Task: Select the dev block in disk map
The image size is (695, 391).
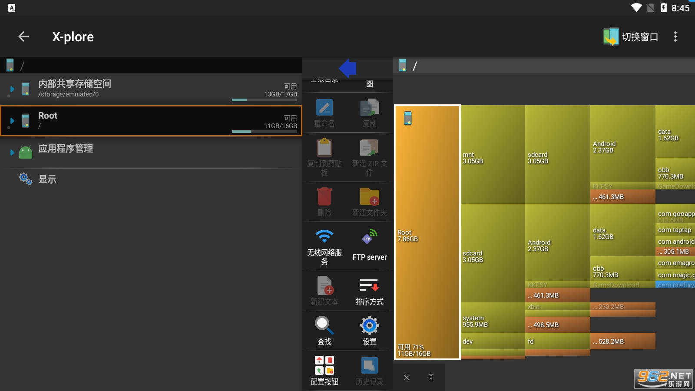Action: pos(493,341)
